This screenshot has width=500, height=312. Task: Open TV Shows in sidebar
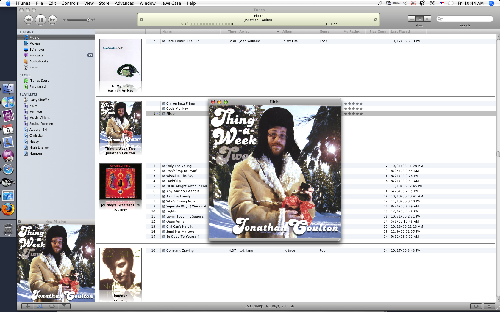click(x=56, y=49)
